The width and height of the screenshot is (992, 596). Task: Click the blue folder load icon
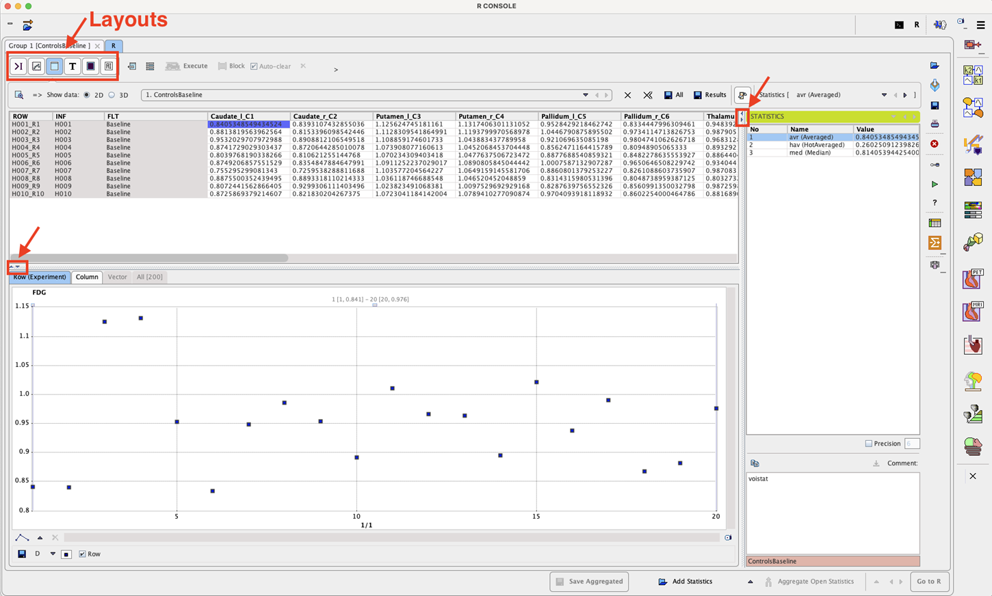(x=935, y=66)
